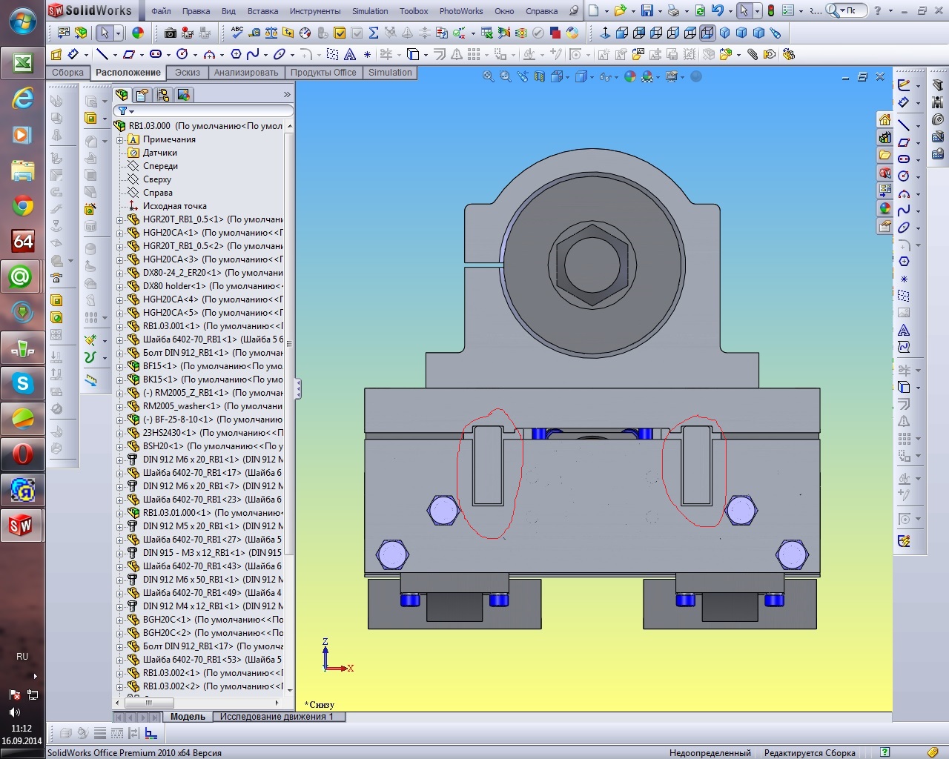
Task: Click the sketch Text tool in top toolbar
Action: (x=350, y=54)
